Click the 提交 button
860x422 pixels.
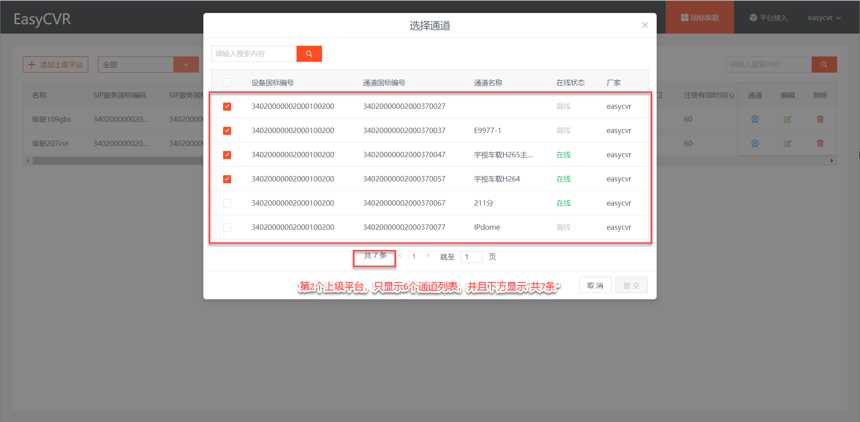click(632, 285)
